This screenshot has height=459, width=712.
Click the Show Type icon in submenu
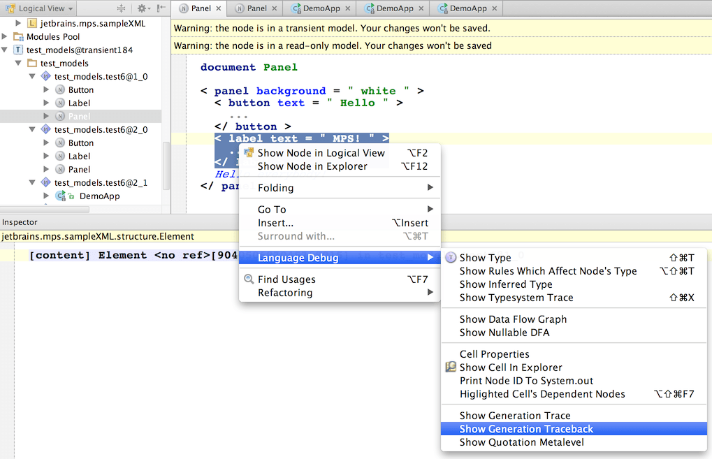coord(451,258)
